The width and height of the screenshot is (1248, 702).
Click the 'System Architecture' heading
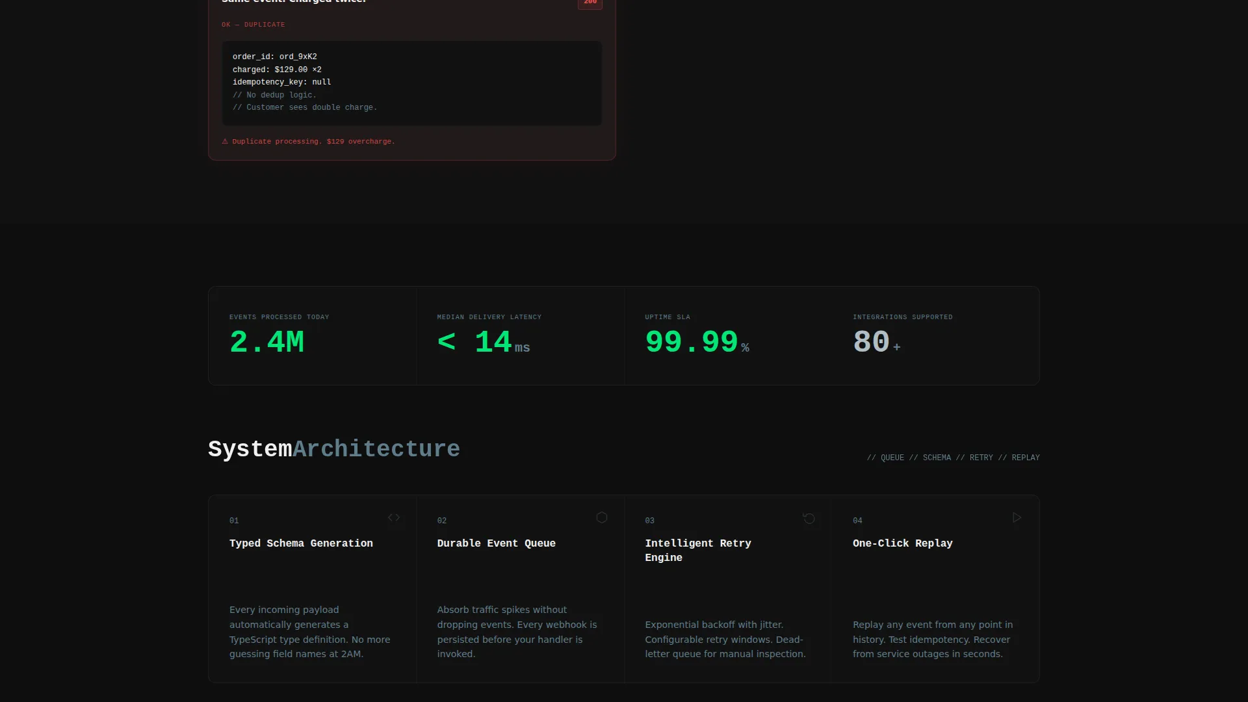(x=334, y=449)
